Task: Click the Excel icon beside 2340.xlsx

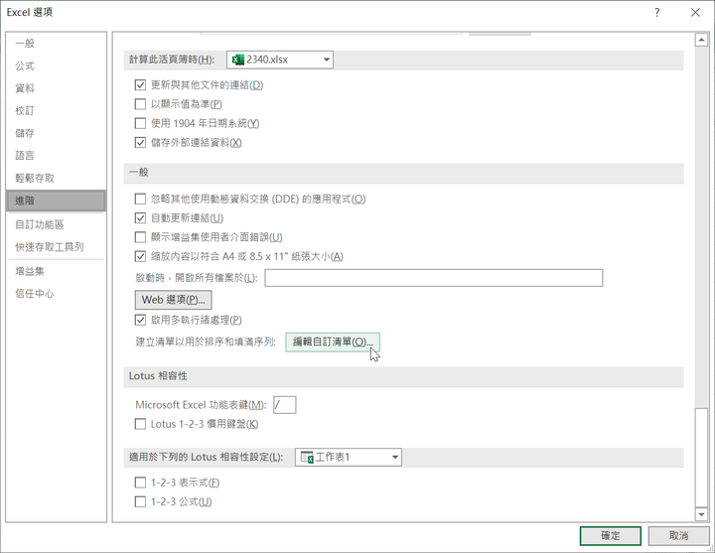Action: (x=237, y=60)
